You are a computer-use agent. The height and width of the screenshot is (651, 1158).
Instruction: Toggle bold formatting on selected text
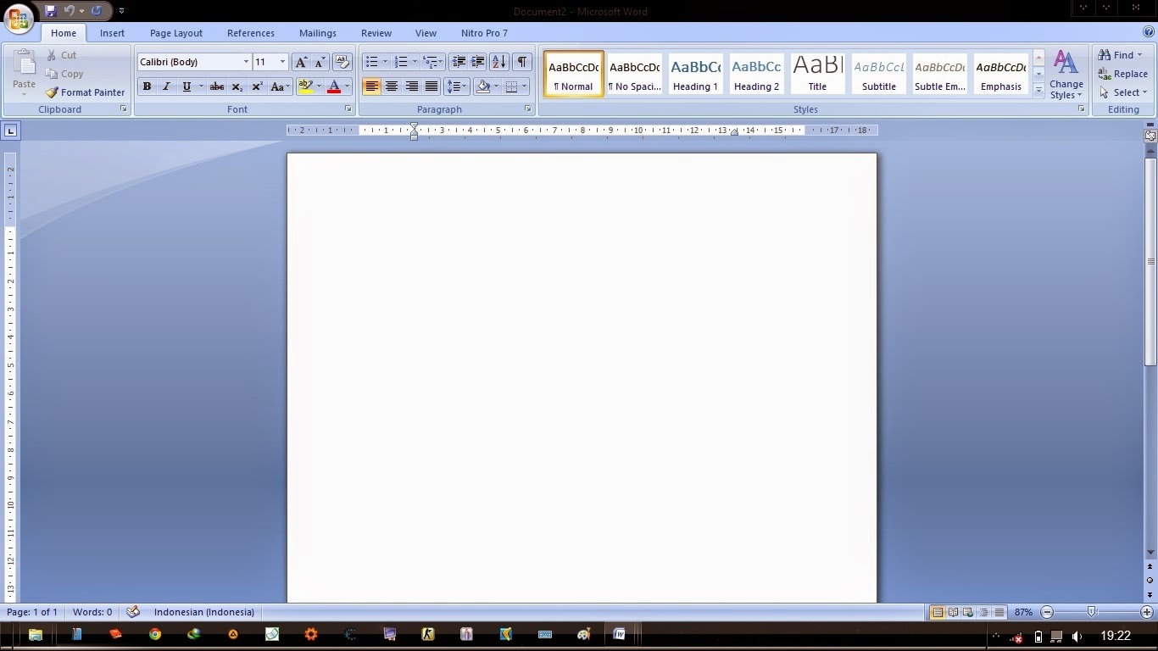click(x=146, y=86)
